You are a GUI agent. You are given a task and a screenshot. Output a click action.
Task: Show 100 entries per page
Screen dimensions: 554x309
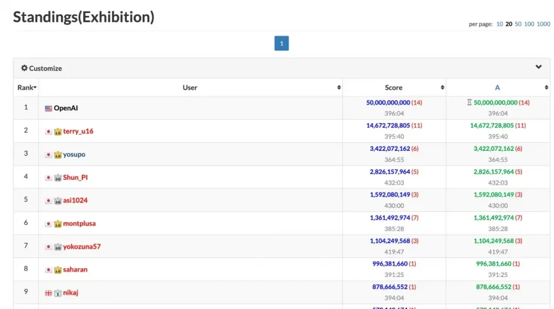click(x=529, y=24)
